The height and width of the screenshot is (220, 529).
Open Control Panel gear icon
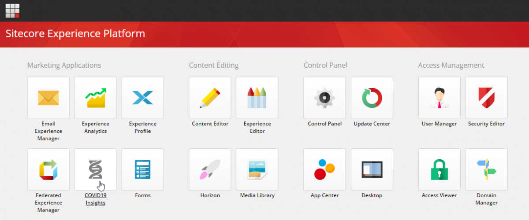tap(324, 98)
